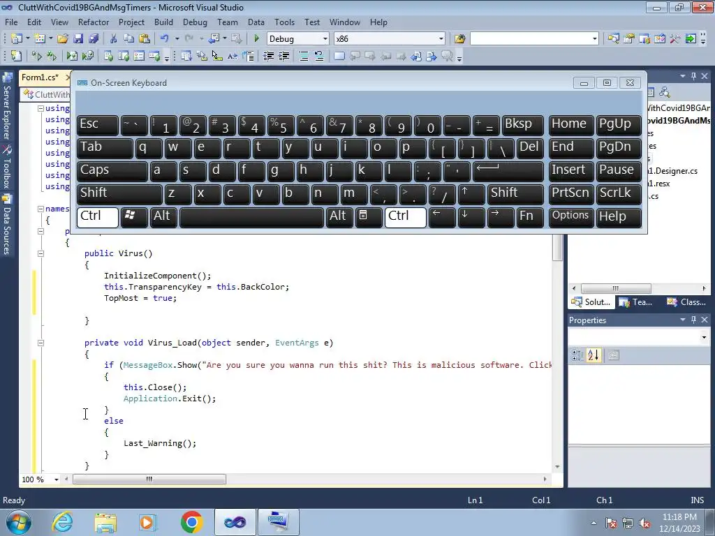Uncomment the selected lines icon
Image resolution: width=715 pixels, height=536 pixels.
coord(318,56)
